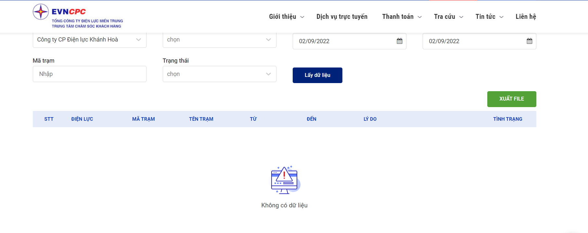The image size is (588, 233).
Task: Open the Công ty CP Điện lực Khánh Hoà dropdown
Action: coord(89,40)
